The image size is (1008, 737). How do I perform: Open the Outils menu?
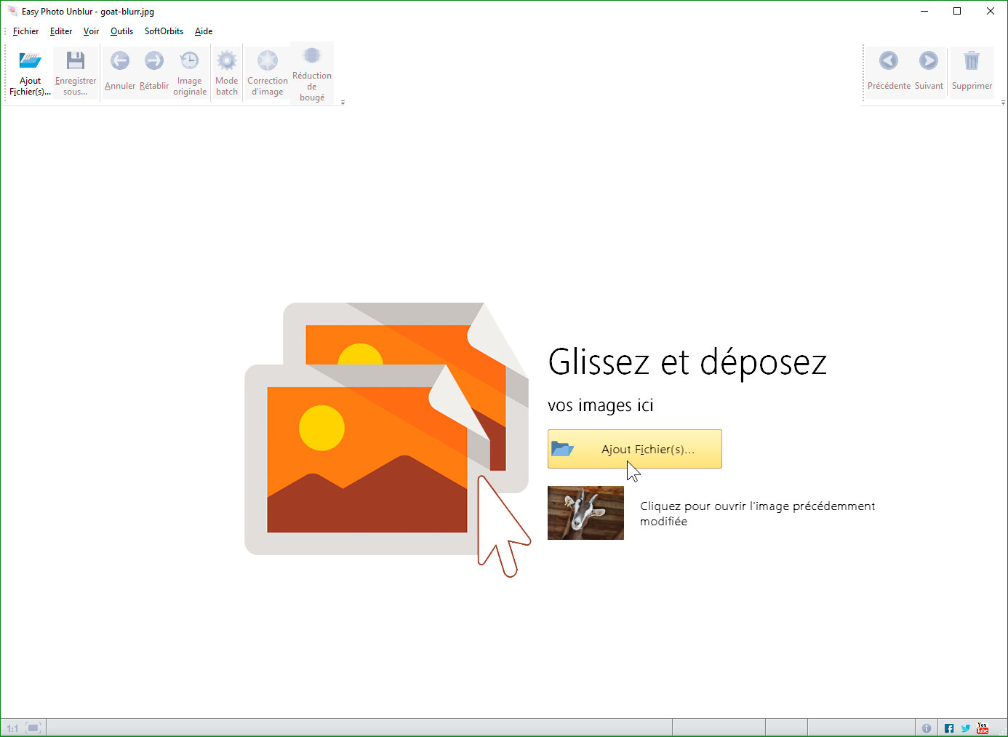(121, 31)
